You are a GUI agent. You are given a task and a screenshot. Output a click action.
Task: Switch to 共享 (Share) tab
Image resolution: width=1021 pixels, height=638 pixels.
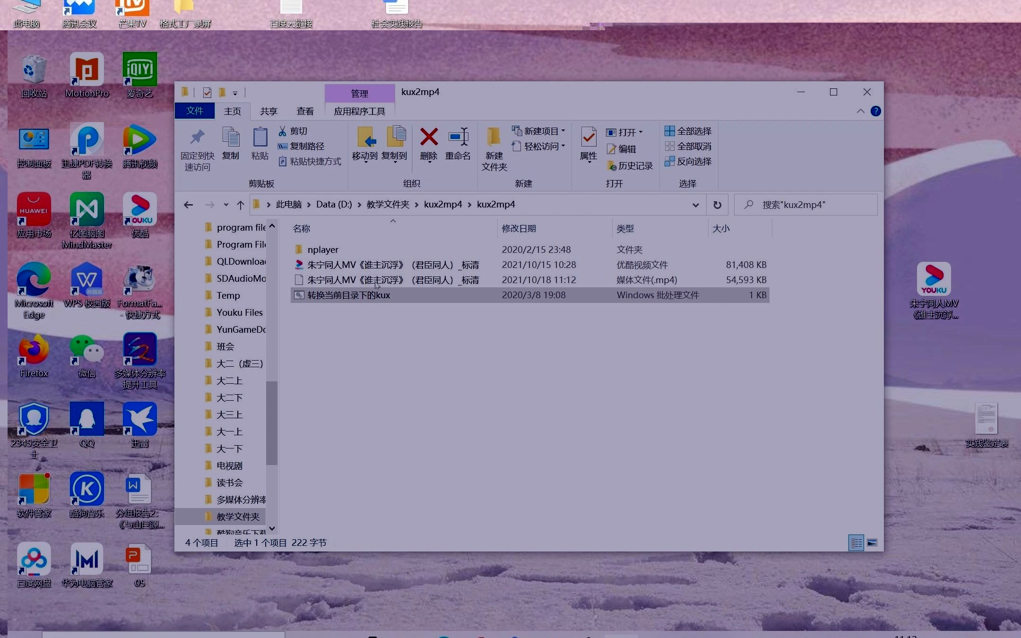(268, 111)
